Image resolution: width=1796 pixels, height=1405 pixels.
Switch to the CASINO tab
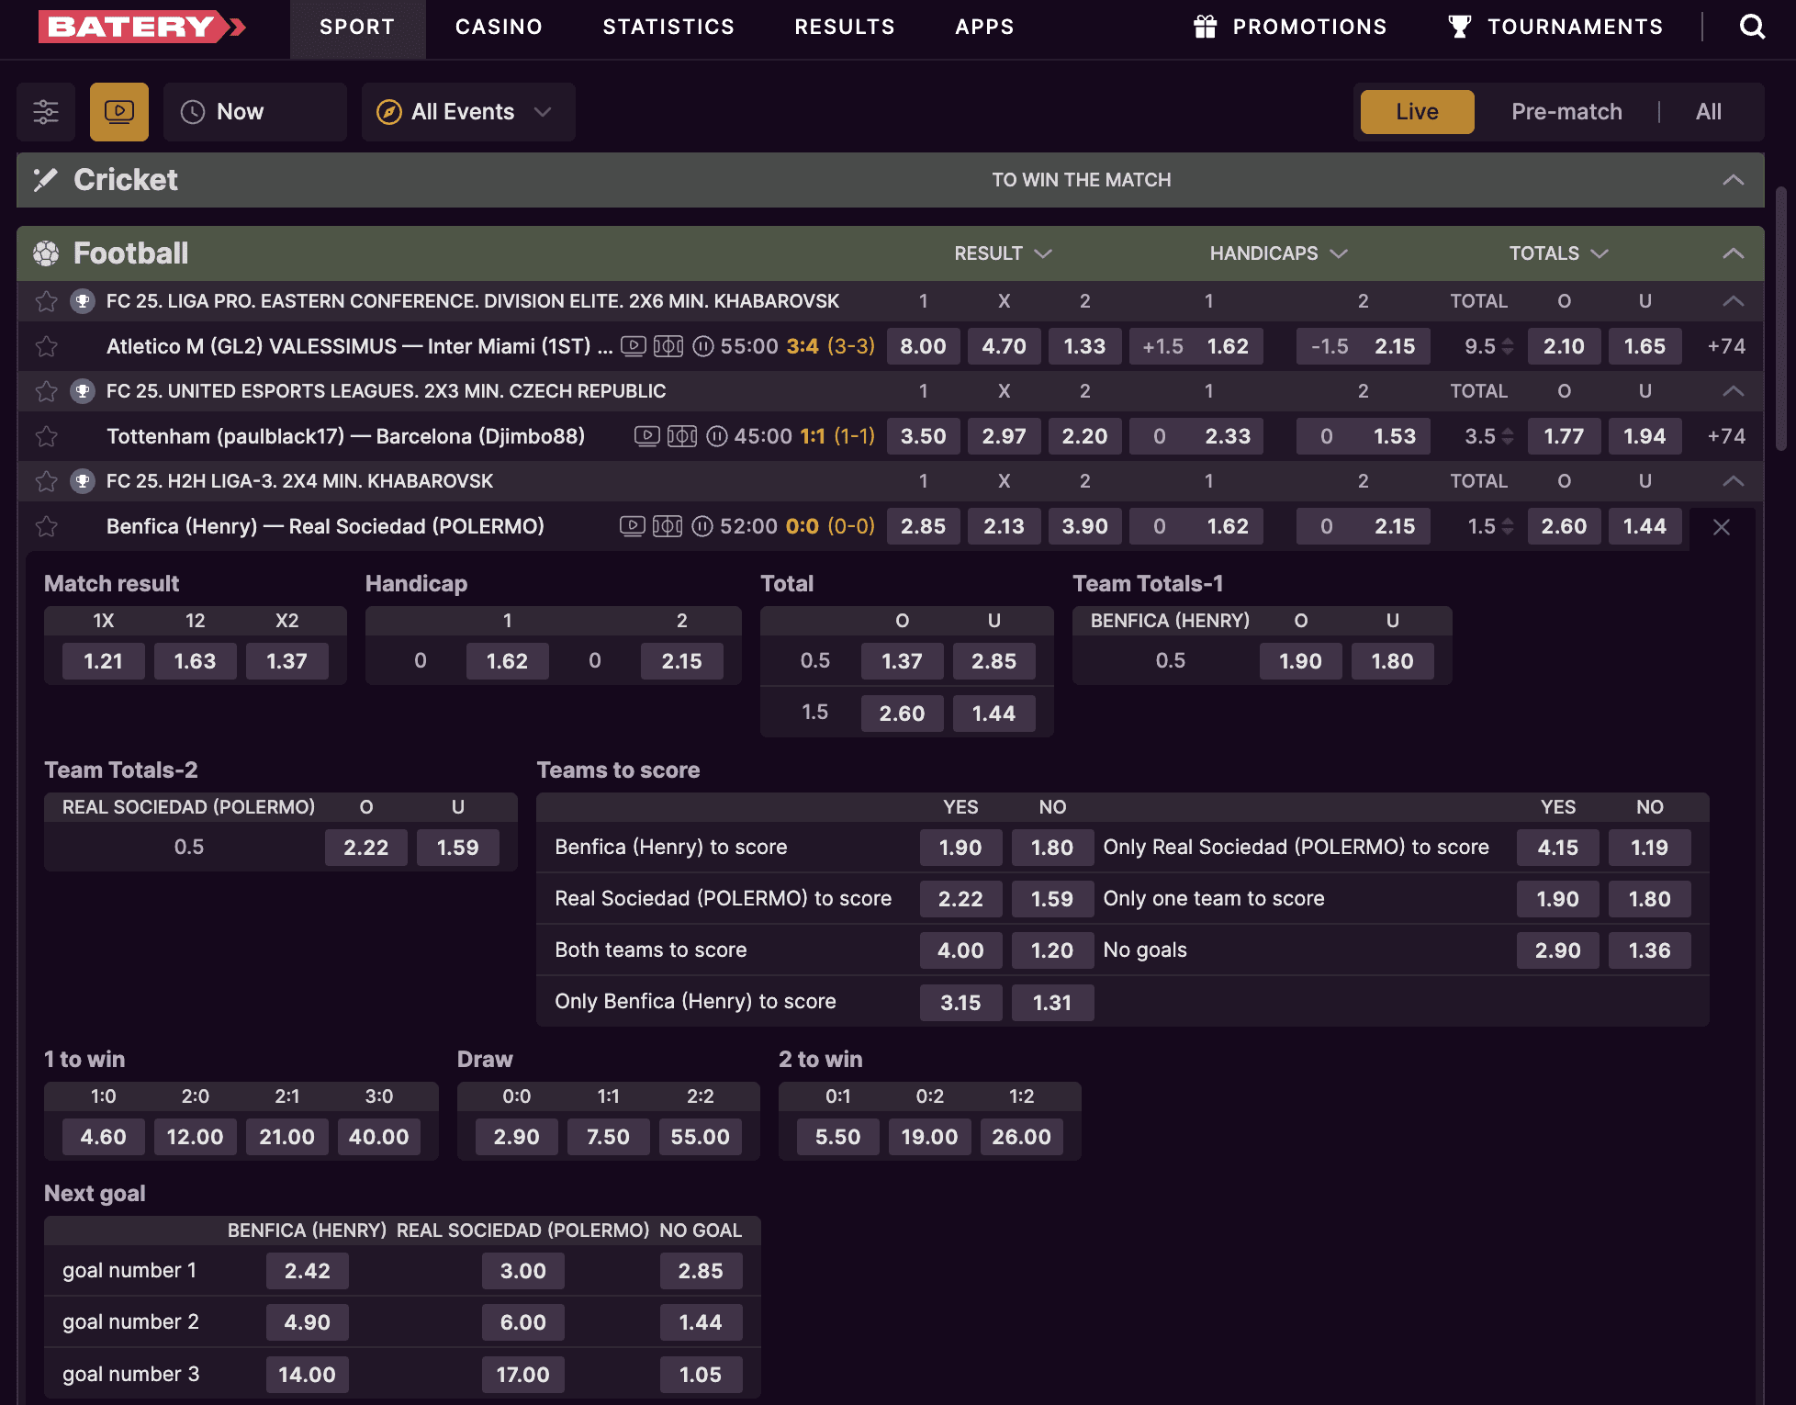click(499, 27)
